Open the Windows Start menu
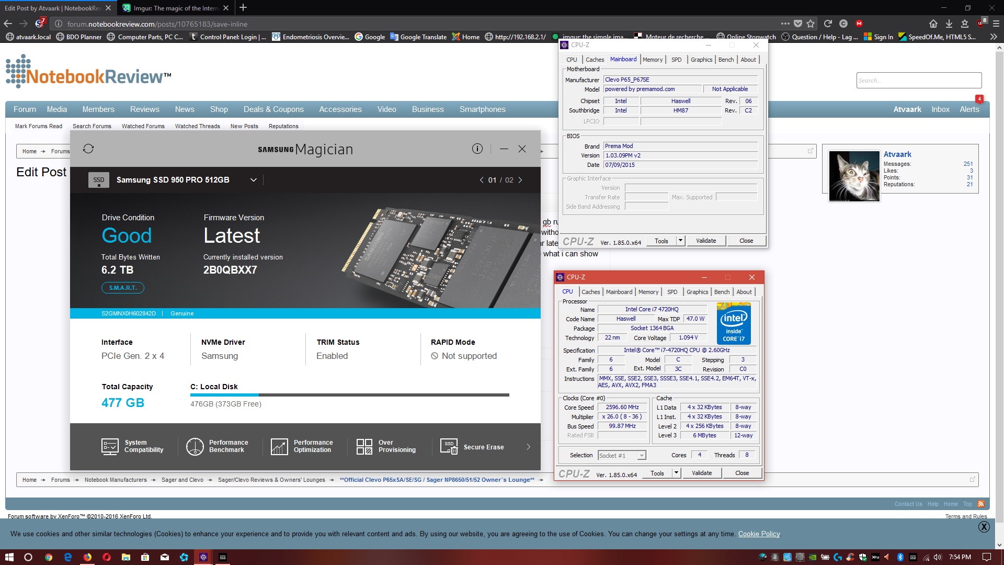The image size is (1004, 565). pos(9,557)
